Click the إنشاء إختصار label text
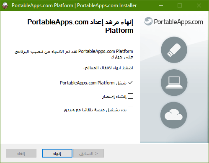Image resolution: width=209 pixels, height=163 pixels. pyautogui.click(x=114, y=96)
